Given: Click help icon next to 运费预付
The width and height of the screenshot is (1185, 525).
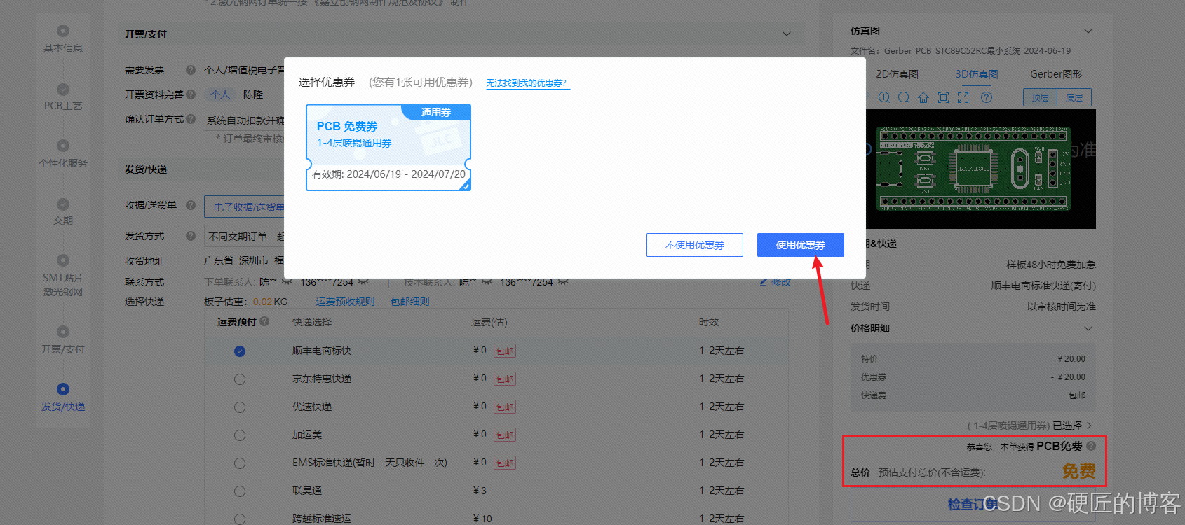Looking at the screenshot, I should point(264,321).
